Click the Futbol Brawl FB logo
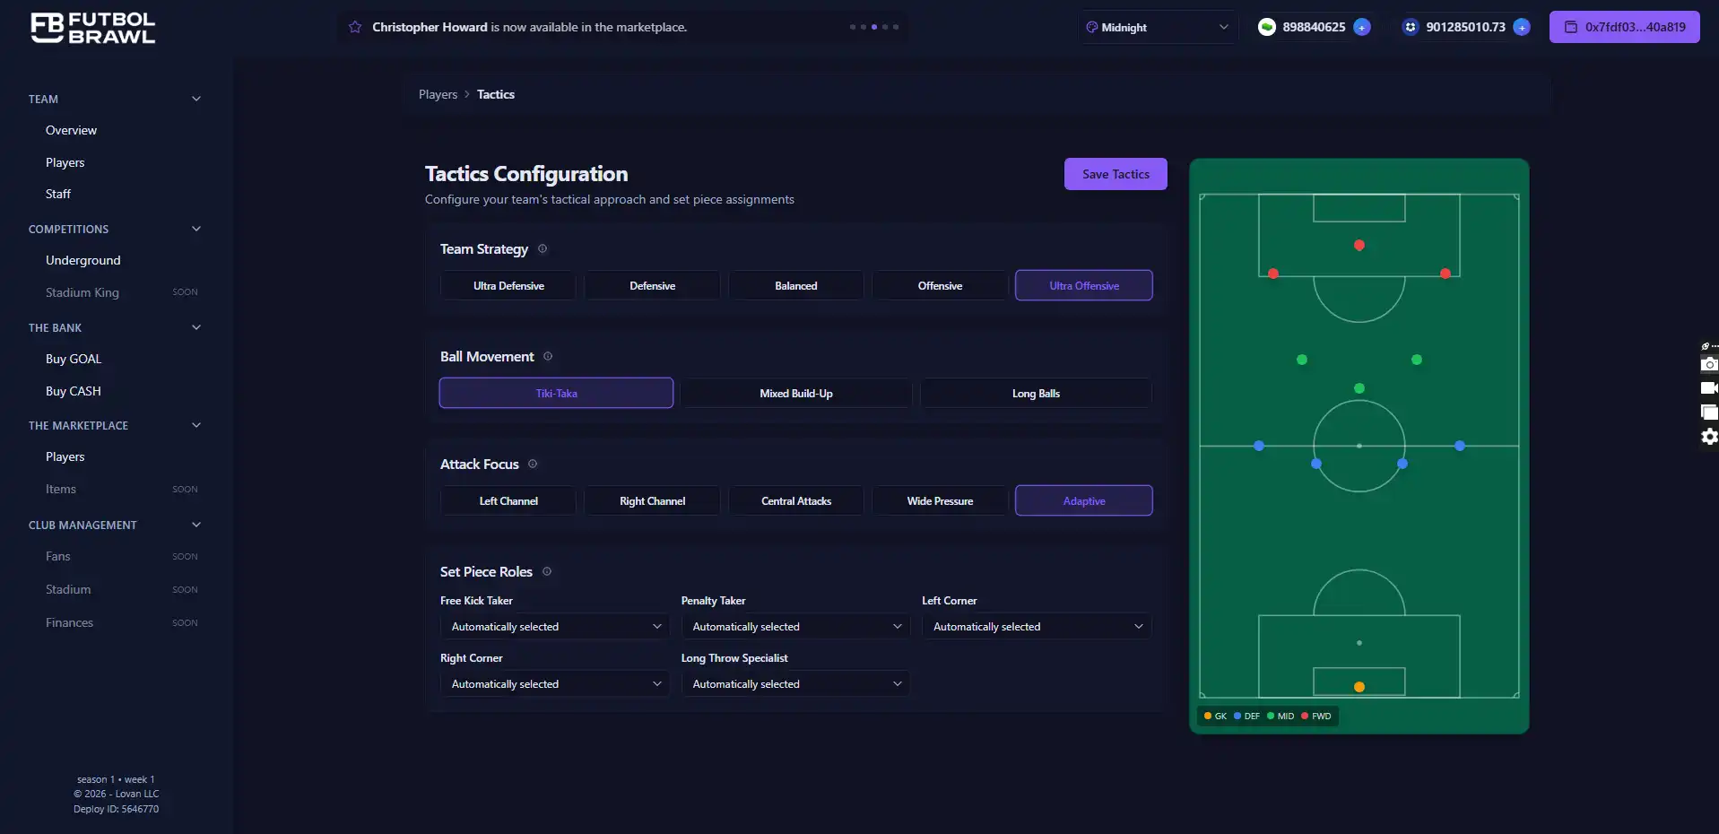Screen dimensions: 1719x834 (x=92, y=28)
